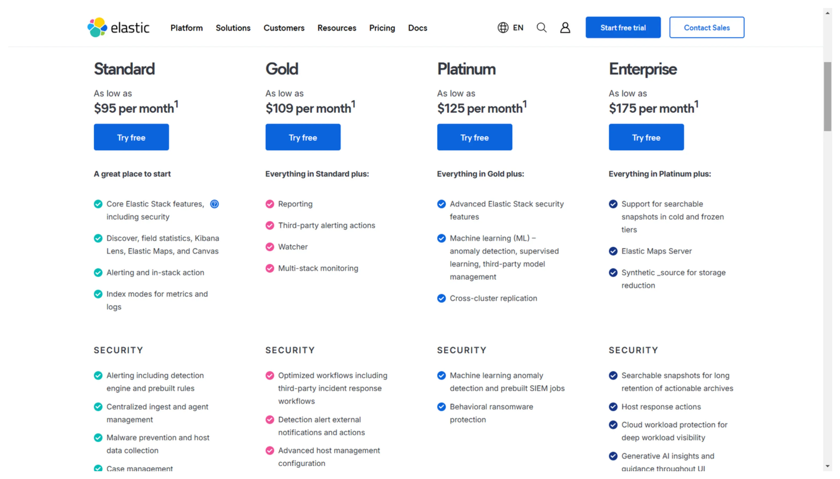The image size is (840, 479).
Task: Click 'Everything in Gold plus:' text
Action: (480, 174)
